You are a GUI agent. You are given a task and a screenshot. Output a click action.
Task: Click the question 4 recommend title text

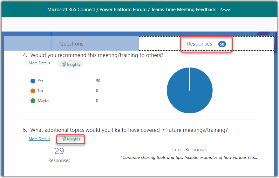[x=97, y=55]
